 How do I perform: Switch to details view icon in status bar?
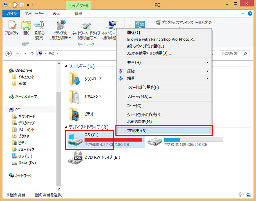242,195
